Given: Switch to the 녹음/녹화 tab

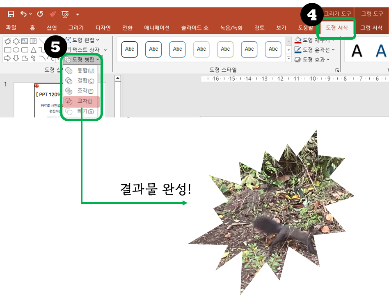Looking at the screenshot, I should pos(231,27).
